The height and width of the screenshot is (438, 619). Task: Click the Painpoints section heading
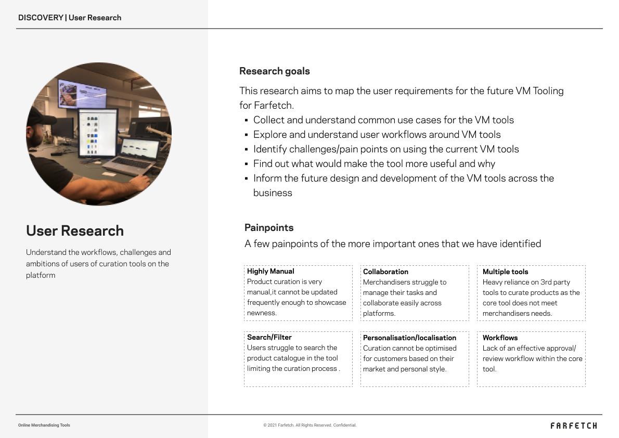tap(269, 228)
